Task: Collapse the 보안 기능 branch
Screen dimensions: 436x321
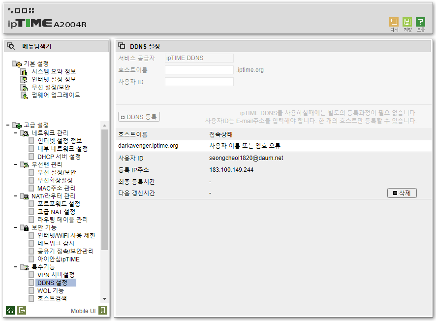Action: pyautogui.click(x=16, y=227)
